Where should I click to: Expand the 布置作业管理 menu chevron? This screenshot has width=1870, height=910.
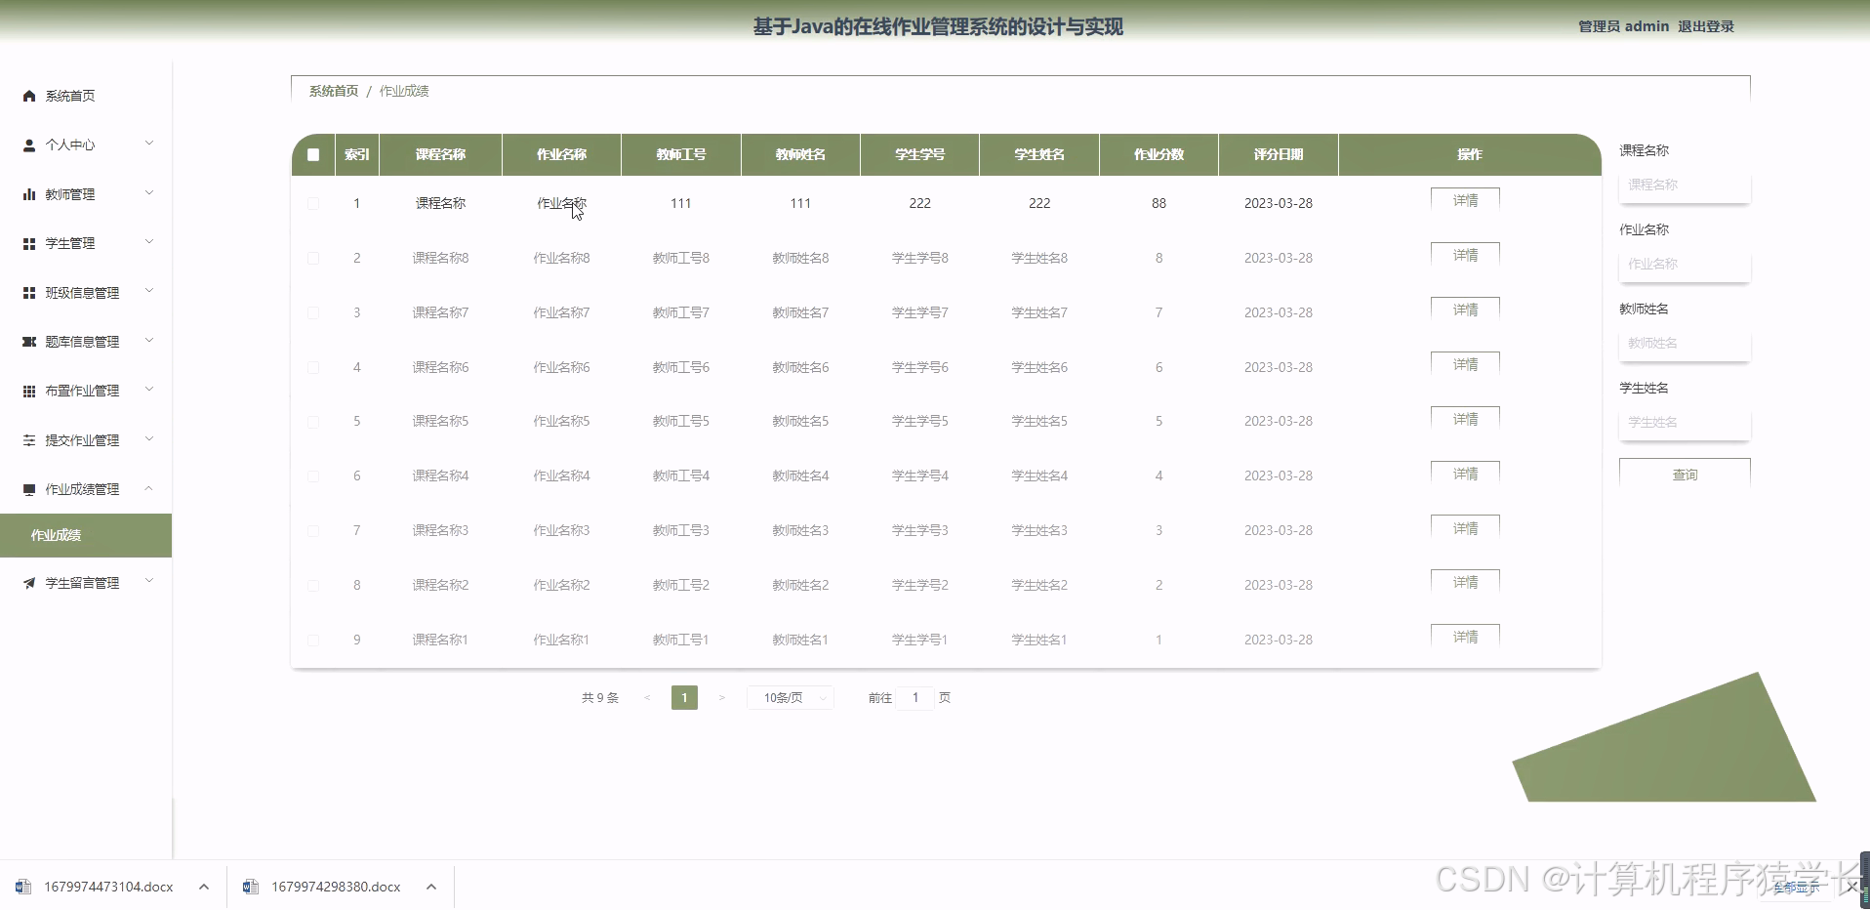149,389
